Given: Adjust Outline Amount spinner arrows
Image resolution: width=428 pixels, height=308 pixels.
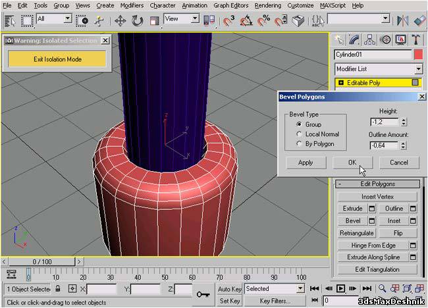Looking at the screenshot, I should point(404,145).
